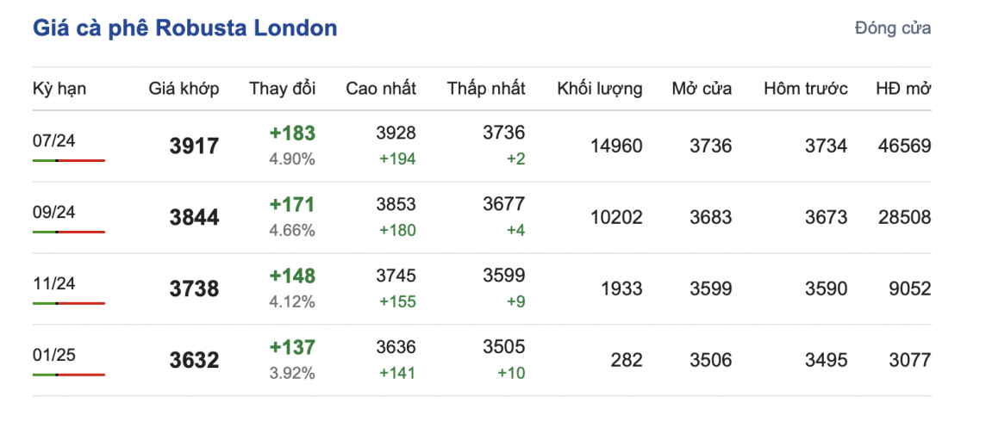Click the Đóng cửa status label
The image size is (986, 422).
(892, 28)
